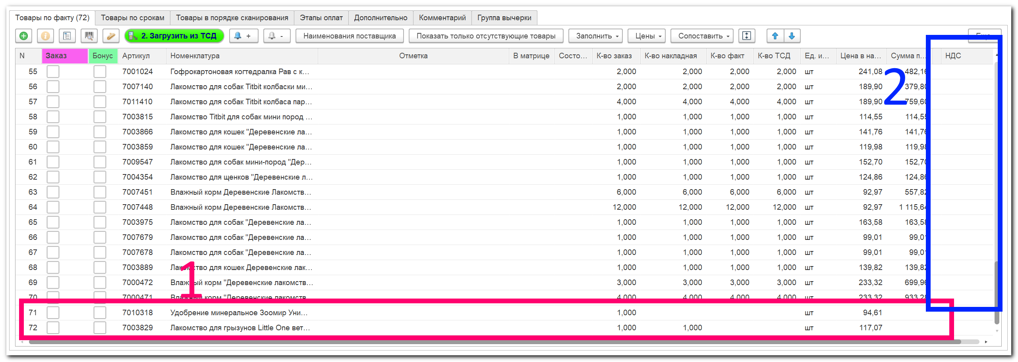1018x362 pixels.
Task: Click the blue bell plus button
Action: 243,36
